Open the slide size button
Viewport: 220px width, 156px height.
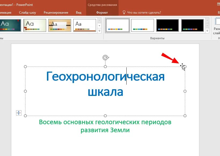point(217,26)
